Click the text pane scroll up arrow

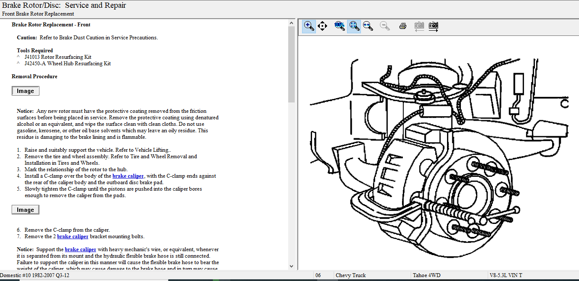tap(291, 23)
